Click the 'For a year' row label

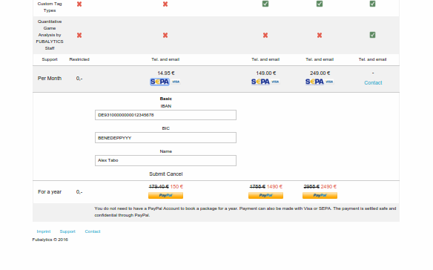tap(50, 192)
